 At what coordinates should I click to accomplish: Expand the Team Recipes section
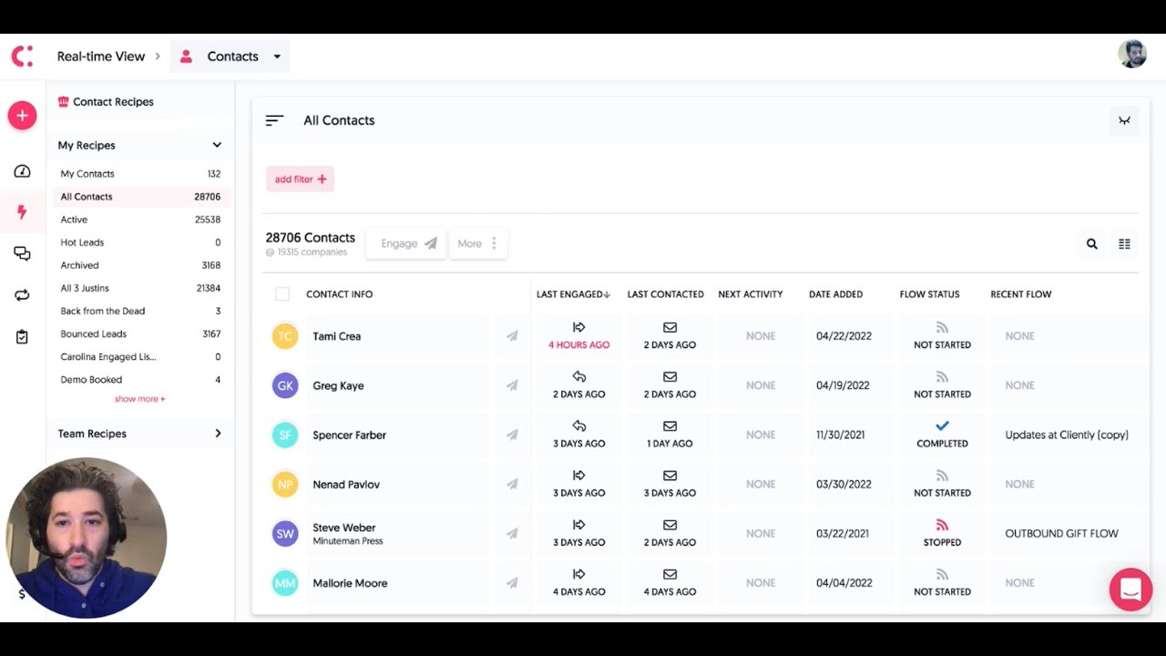(x=218, y=434)
